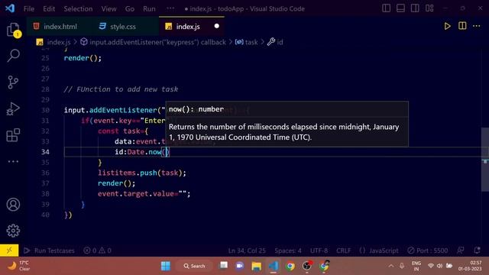Click the microphone tray icon

coord(402,266)
